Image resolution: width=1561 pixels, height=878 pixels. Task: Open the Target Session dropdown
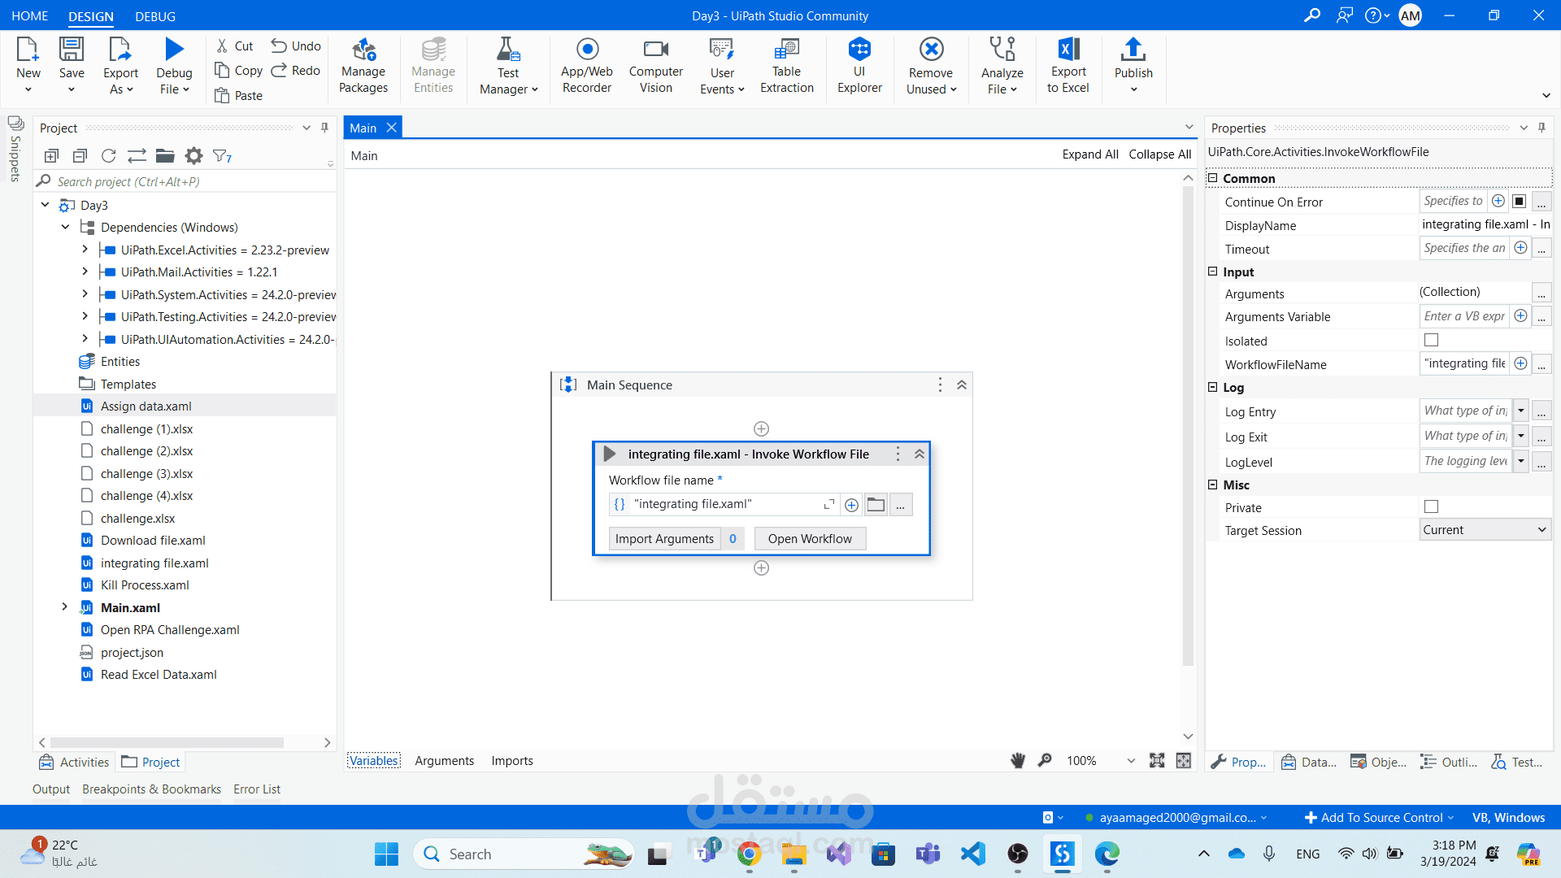click(1485, 529)
